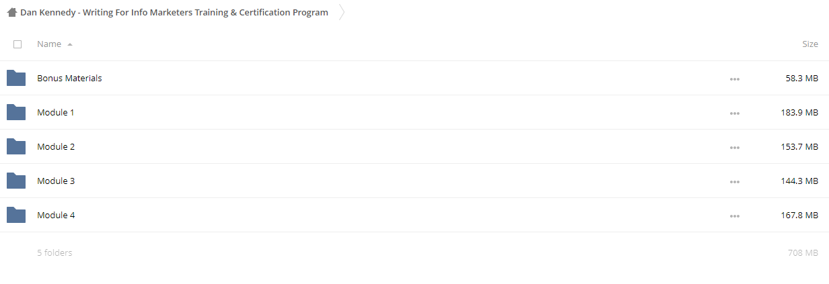Click the Bonus Materials folder name

pos(69,78)
